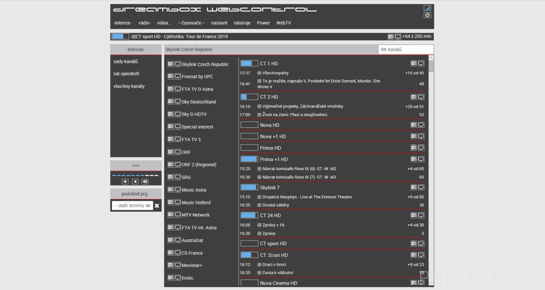The height and width of the screenshot is (290, 545).
Task: Click volume up speaker button
Action: (145, 181)
